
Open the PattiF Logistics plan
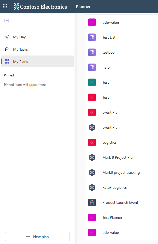[122, 187]
